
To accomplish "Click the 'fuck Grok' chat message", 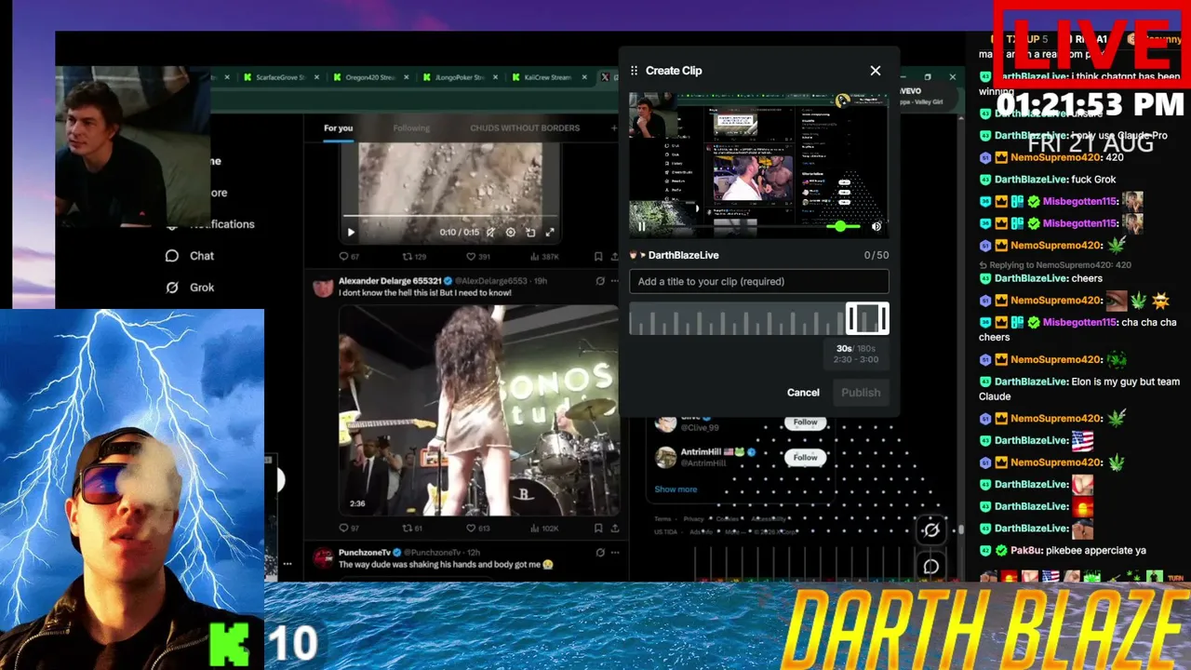I will pyautogui.click(x=1048, y=180).
